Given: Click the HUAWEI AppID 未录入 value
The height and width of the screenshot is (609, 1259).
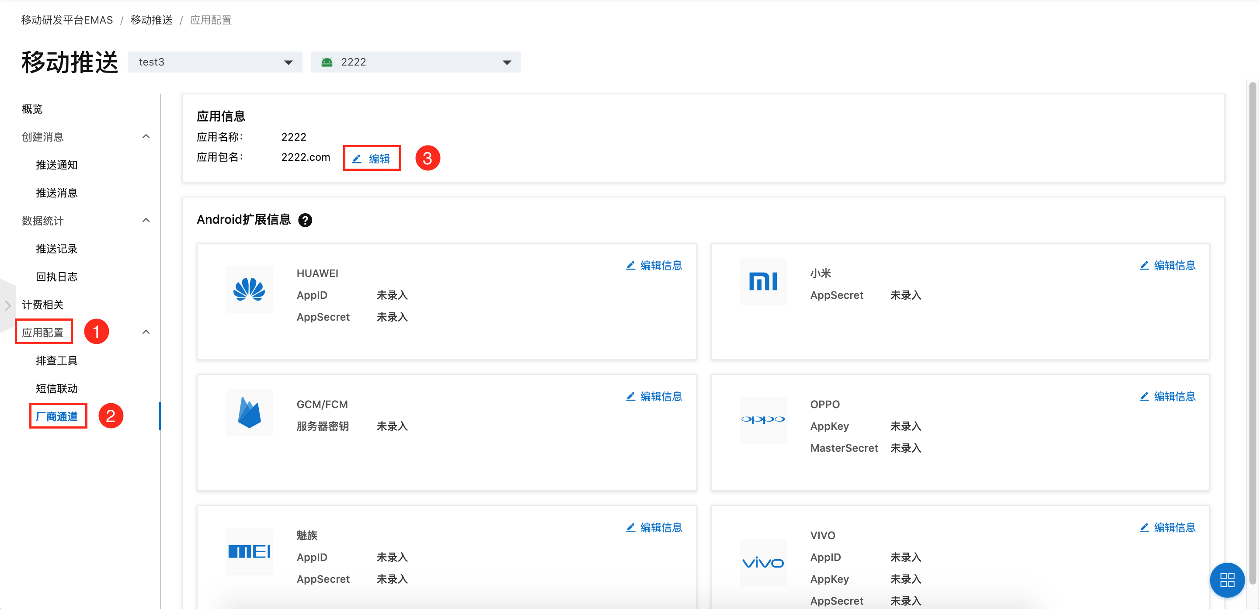Looking at the screenshot, I should (x=392, y=295).
